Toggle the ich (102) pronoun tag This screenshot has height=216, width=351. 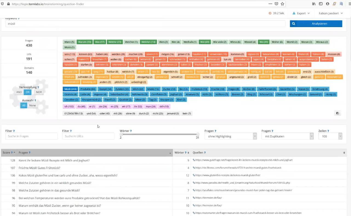tap(69, 106)
